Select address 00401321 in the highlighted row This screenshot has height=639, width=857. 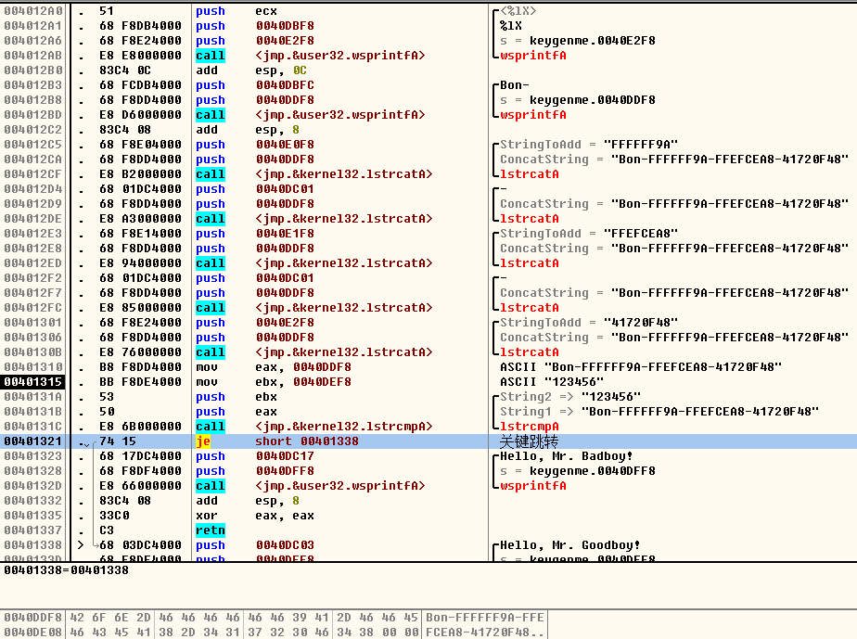point(33,441)
